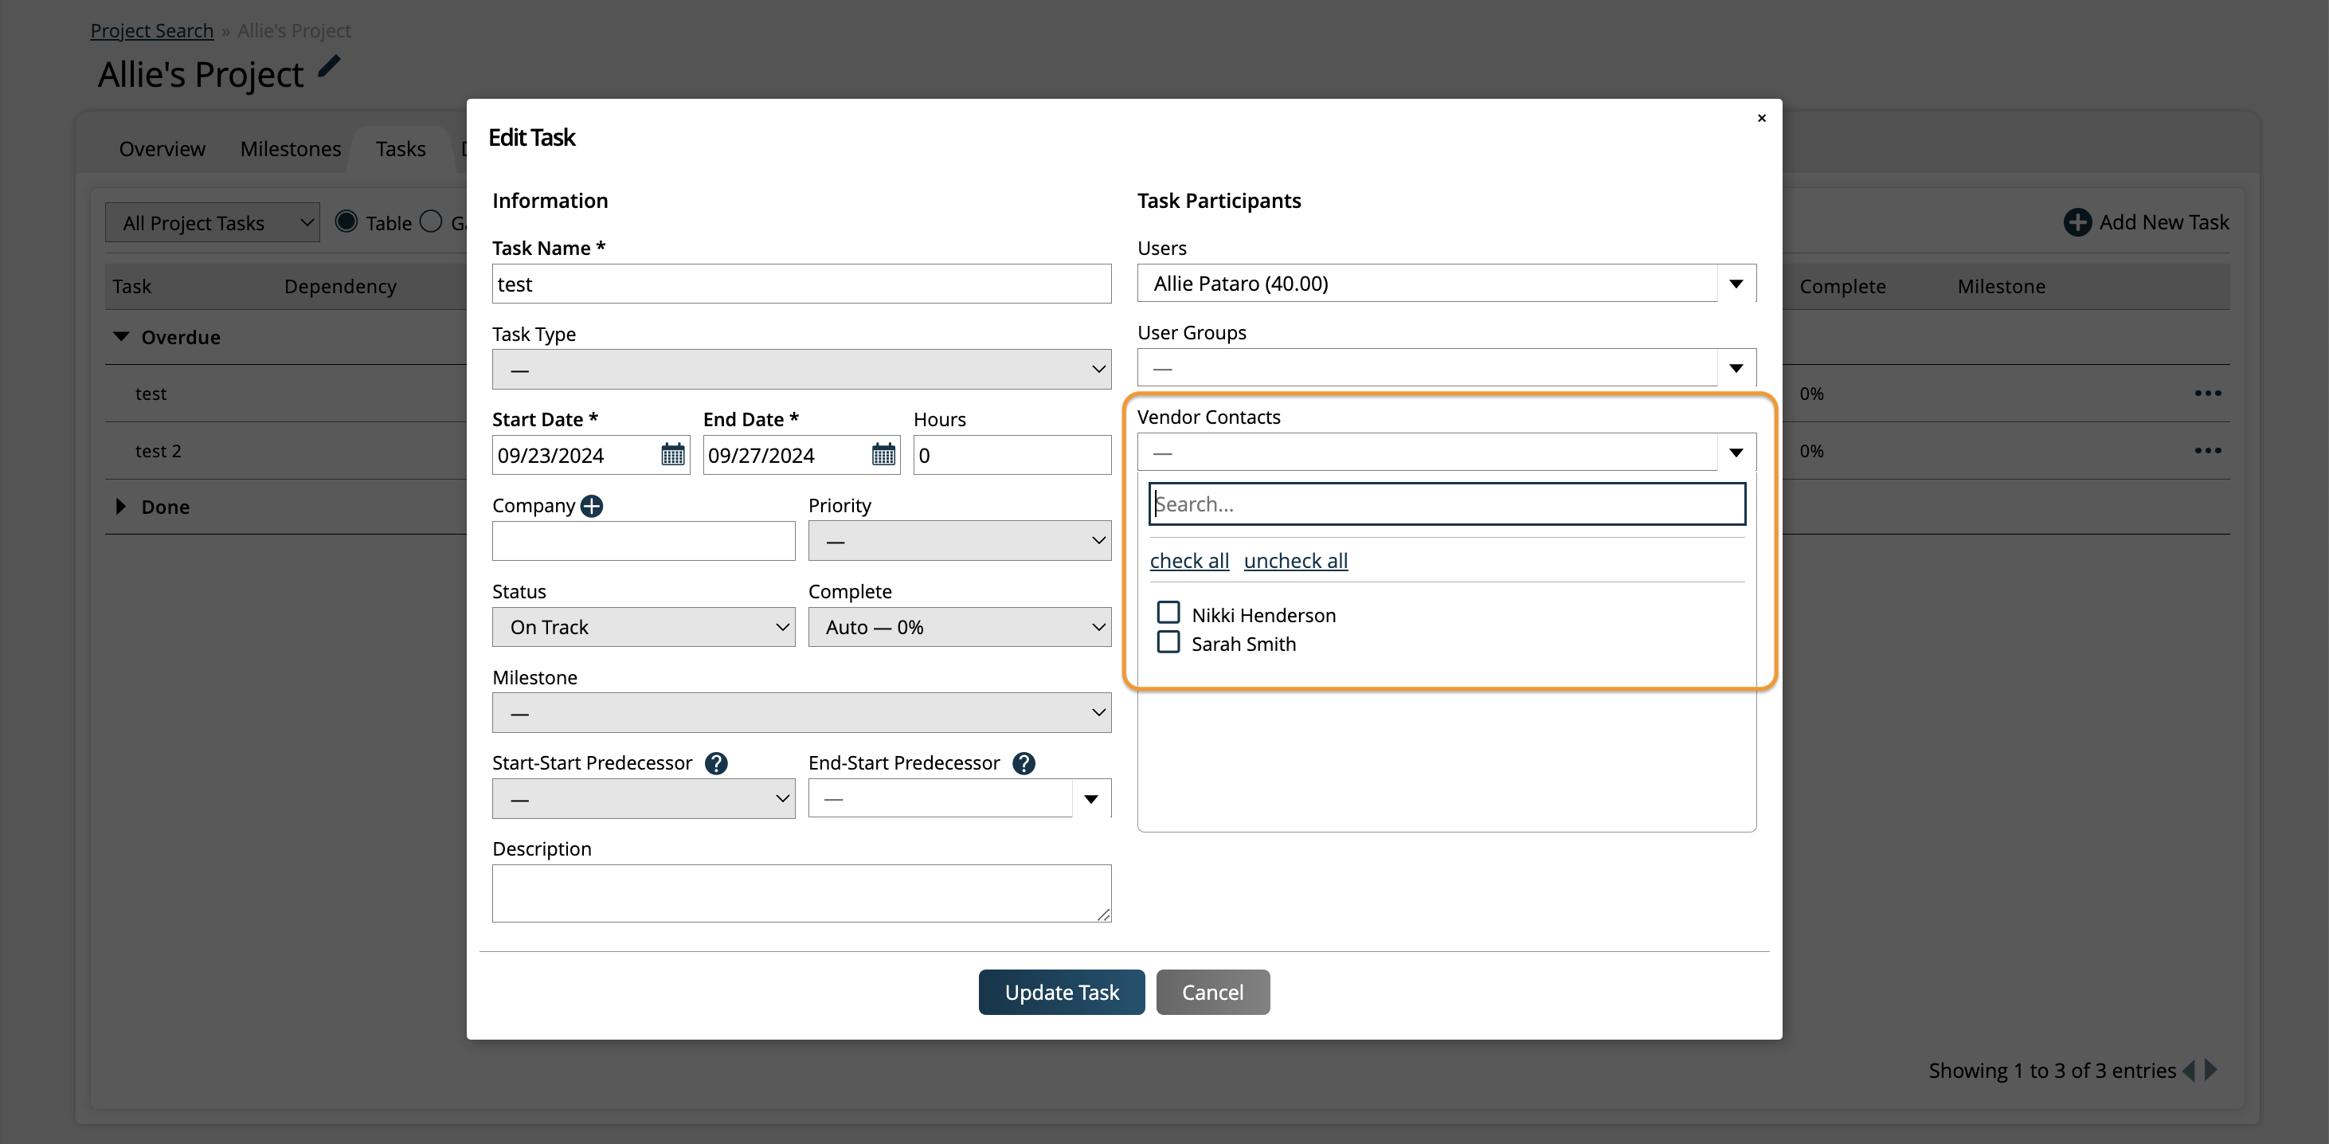Open the User Groups dropdown
Viewport: 2329px width, 1144px height.
point(1446,367)
